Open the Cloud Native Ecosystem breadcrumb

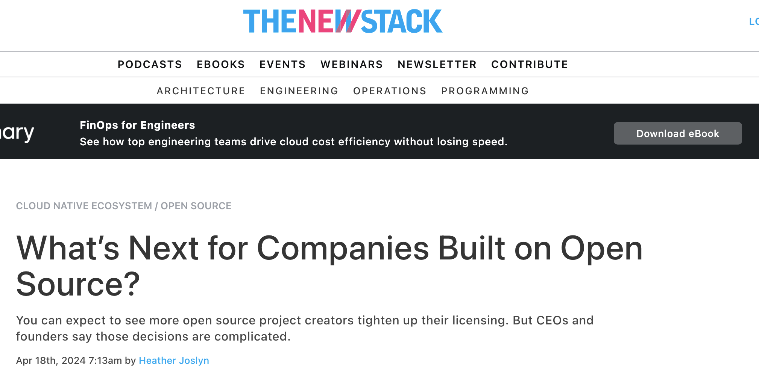click(x=84, y=206)
